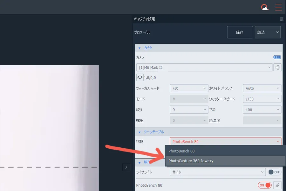
Task: Click the panel options icon beside キャプチャ設定
Action: (281, 19)
